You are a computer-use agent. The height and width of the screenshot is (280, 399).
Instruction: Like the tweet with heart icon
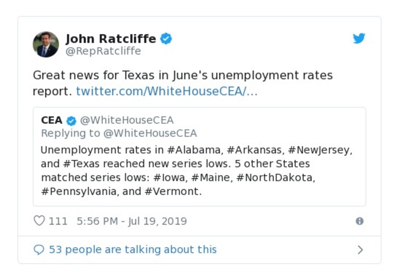pyautogui.click(x=39, y=221)
